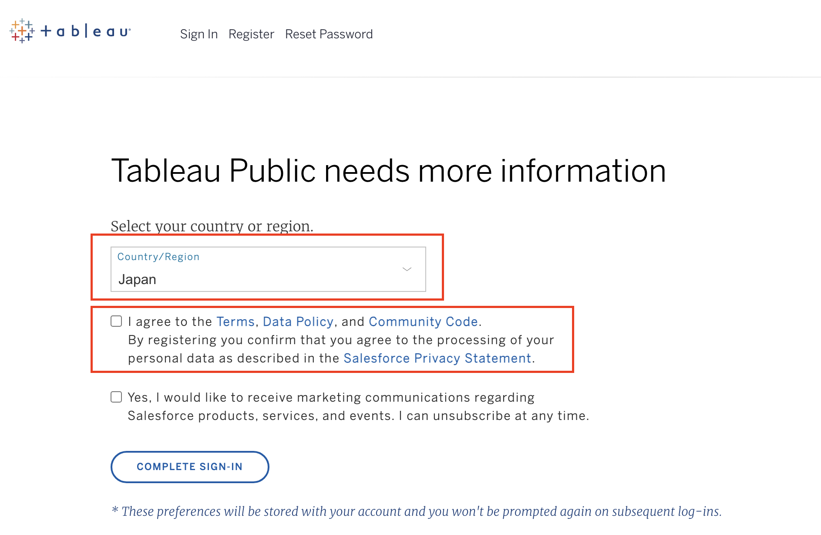Open Reset Password from the header
The image size is (821, 535).
point(329,34)
